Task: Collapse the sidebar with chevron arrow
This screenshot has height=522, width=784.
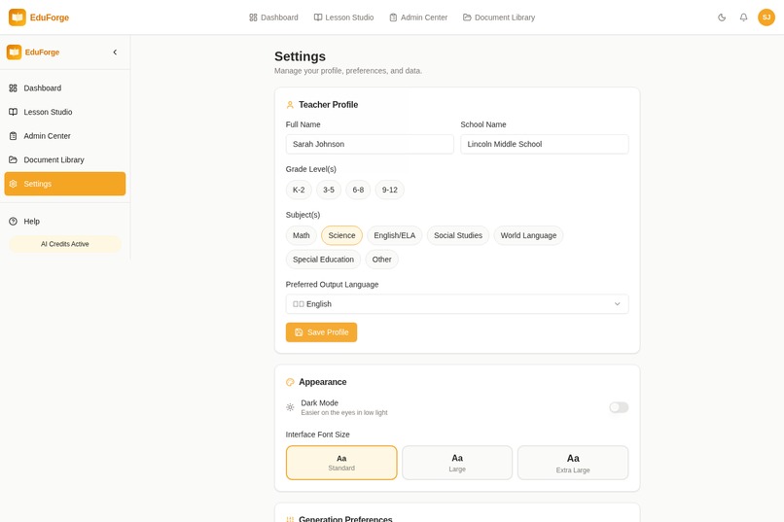Action: pyautogui.click(x=115, y=52)
